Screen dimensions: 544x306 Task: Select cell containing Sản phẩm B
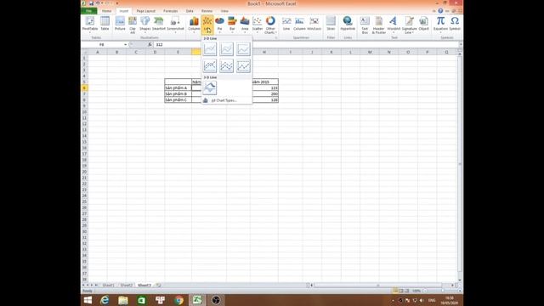[x=178, y=94]
